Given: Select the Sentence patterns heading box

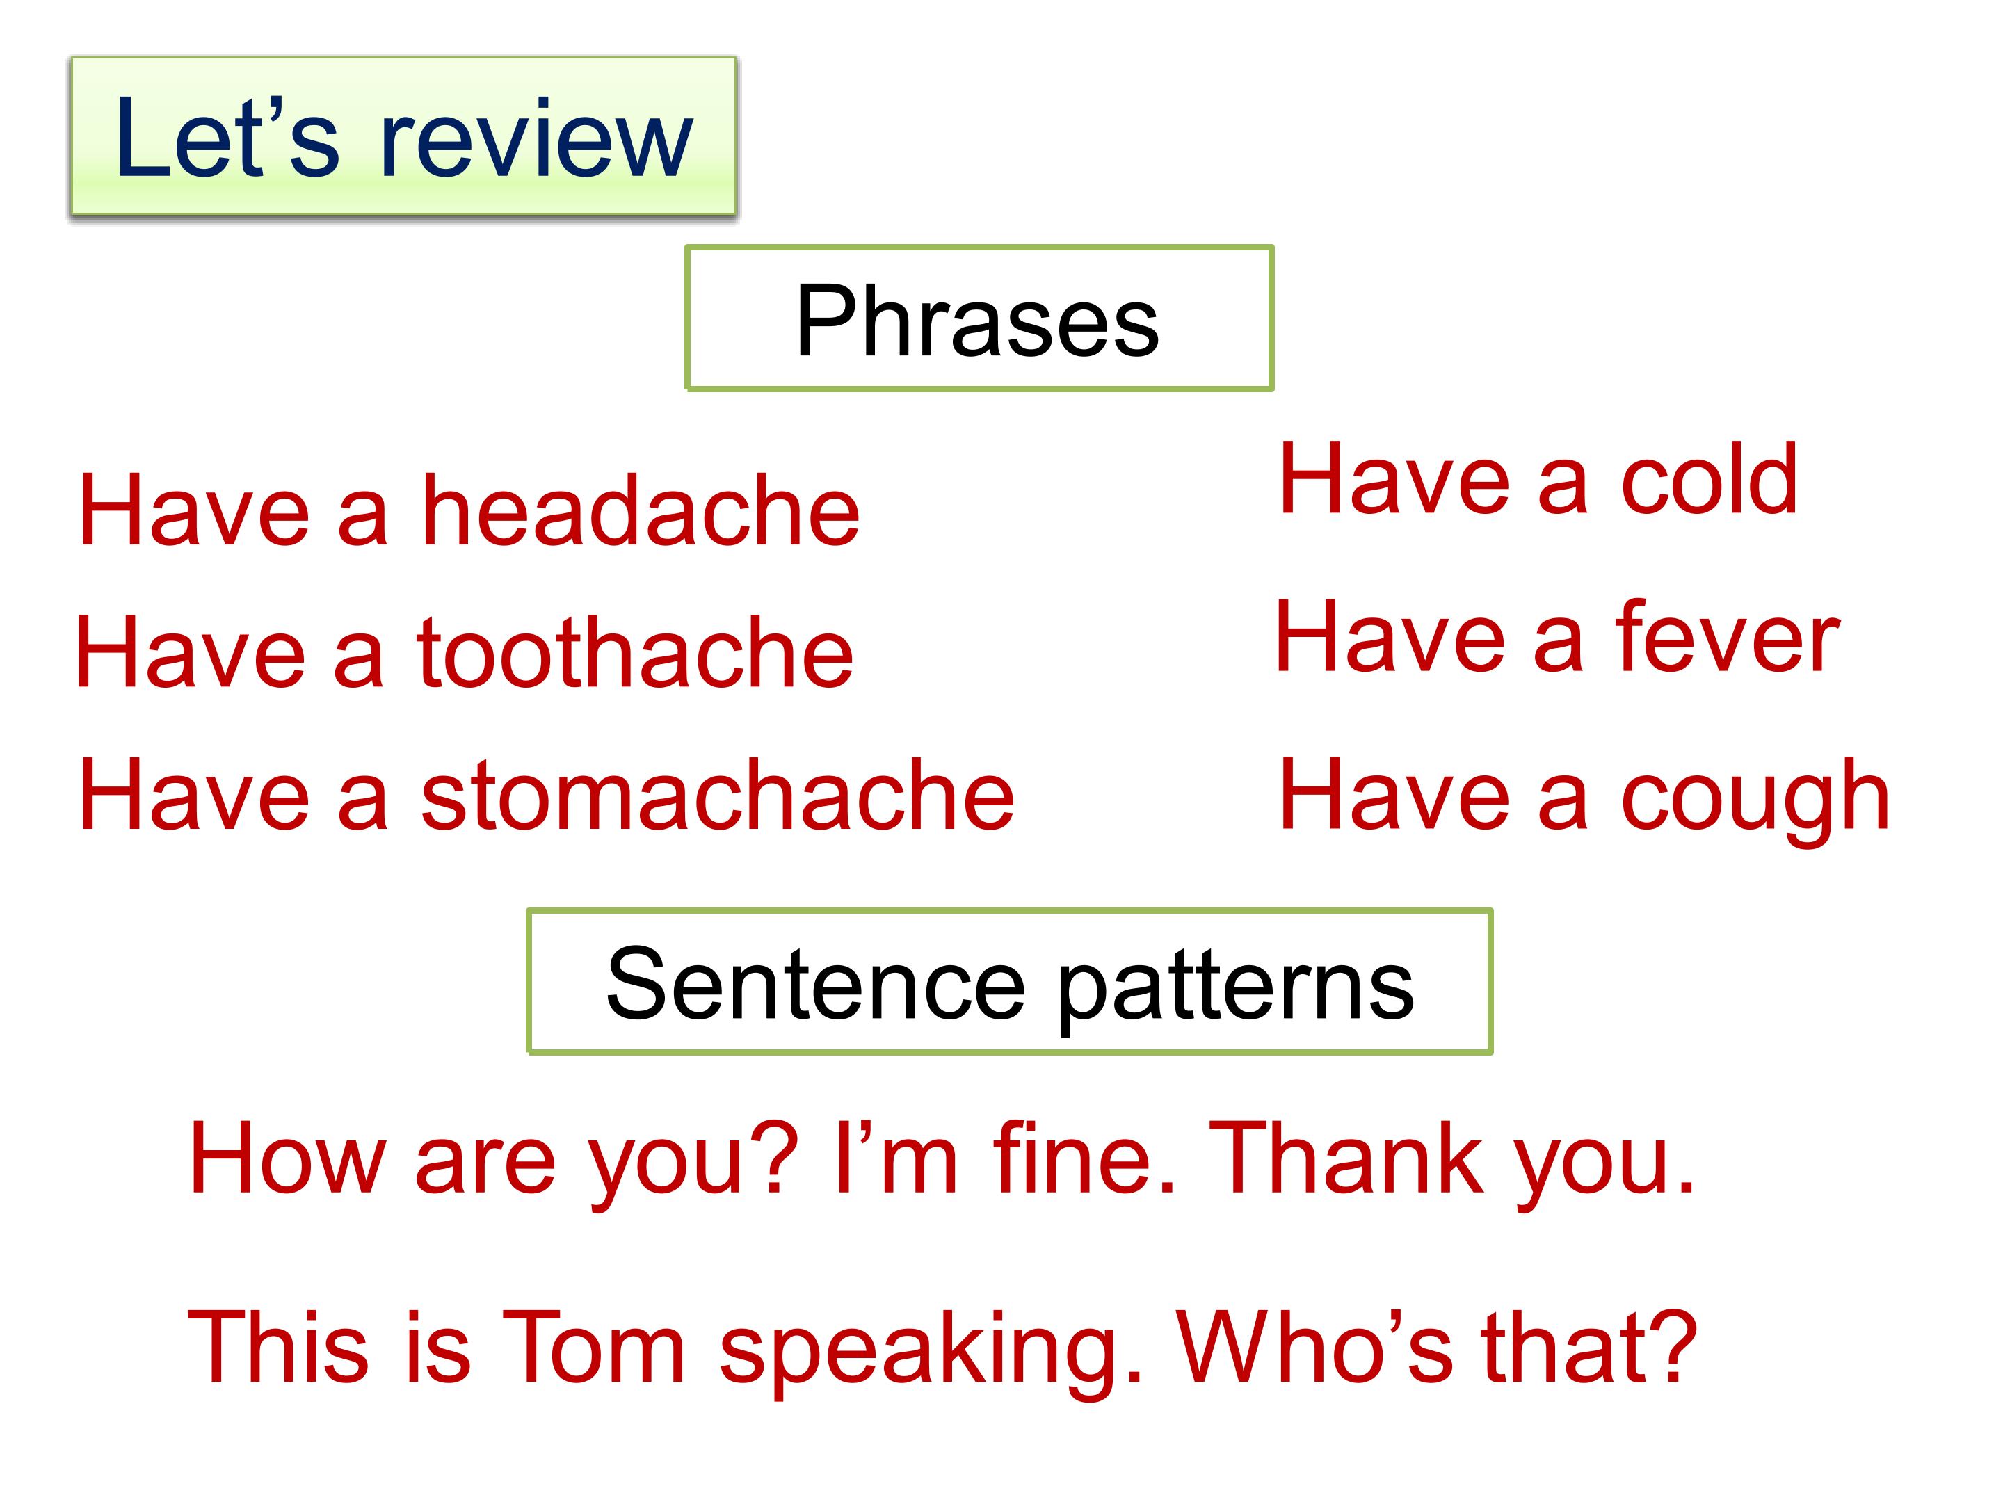Looking at the screenshot, I should (x=1010, y=981).
